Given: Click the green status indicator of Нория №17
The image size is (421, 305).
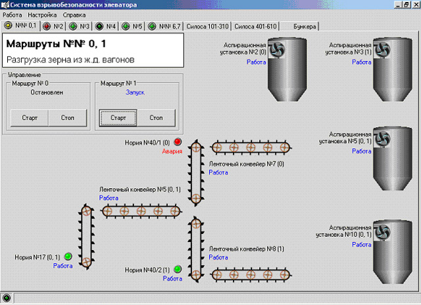Looking at the screenshot, I should [68, 256].
